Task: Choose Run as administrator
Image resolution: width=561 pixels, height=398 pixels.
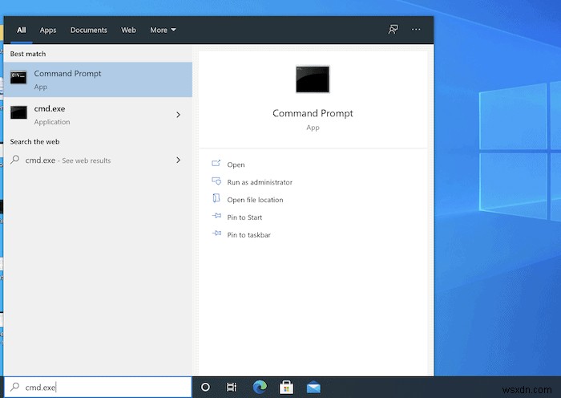Action: click(260, 182)
